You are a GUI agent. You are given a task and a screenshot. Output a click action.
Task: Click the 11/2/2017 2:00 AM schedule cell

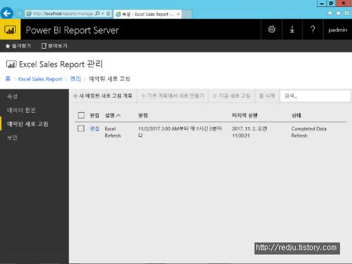pos(180,132)
